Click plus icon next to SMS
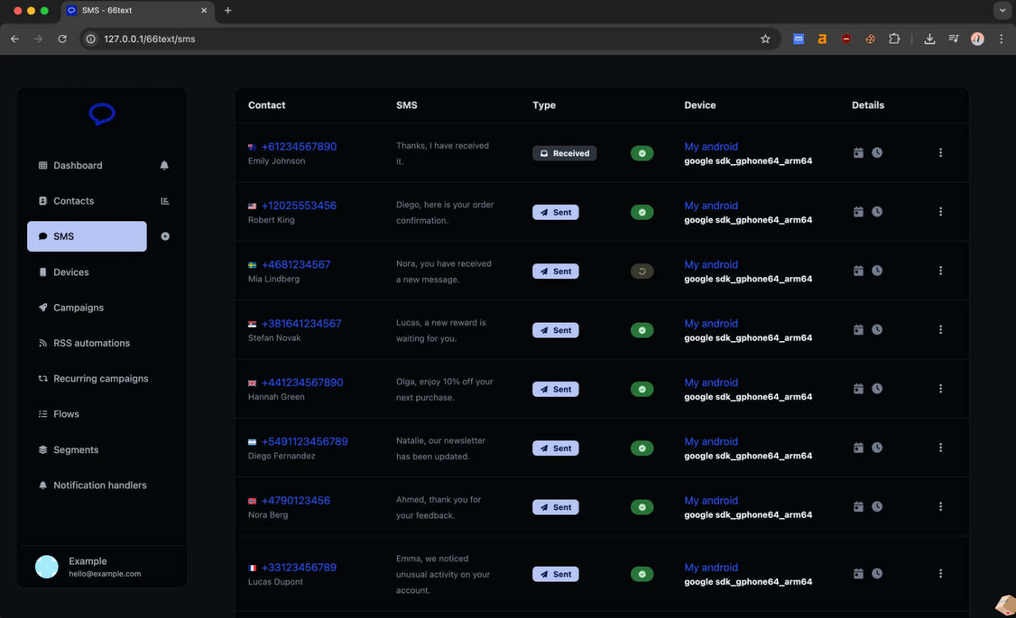 pyautogui.click(x=165, y=236)
